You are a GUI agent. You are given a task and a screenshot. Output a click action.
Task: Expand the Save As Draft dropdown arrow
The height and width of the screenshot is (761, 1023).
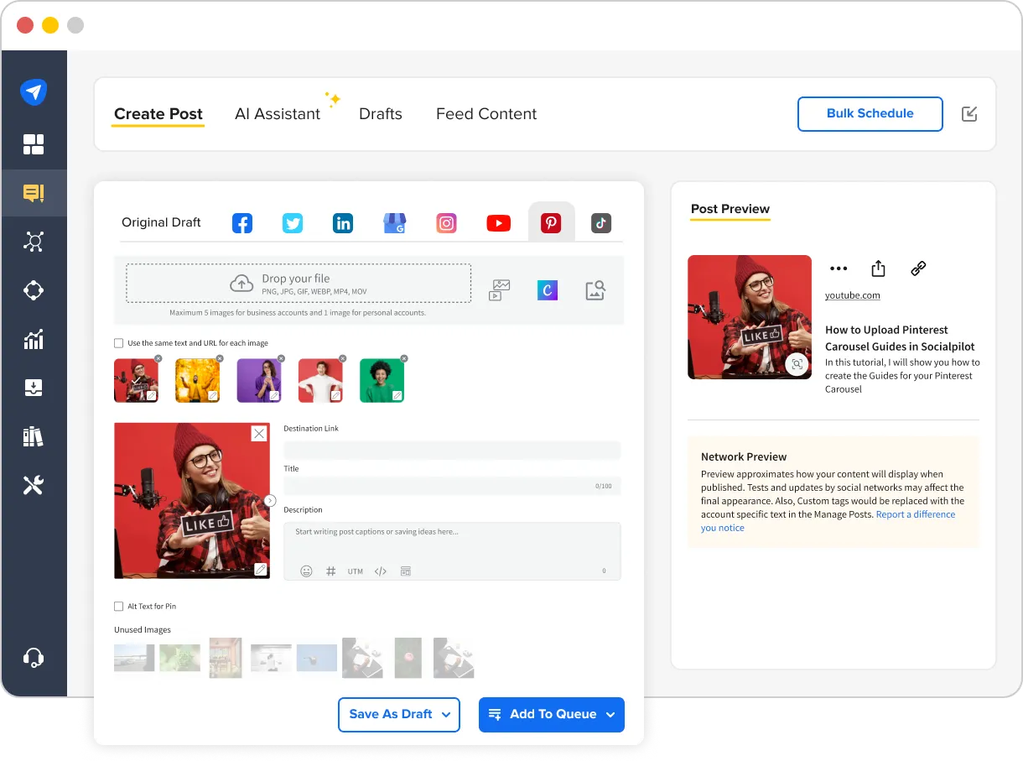(x=445, y=714)
